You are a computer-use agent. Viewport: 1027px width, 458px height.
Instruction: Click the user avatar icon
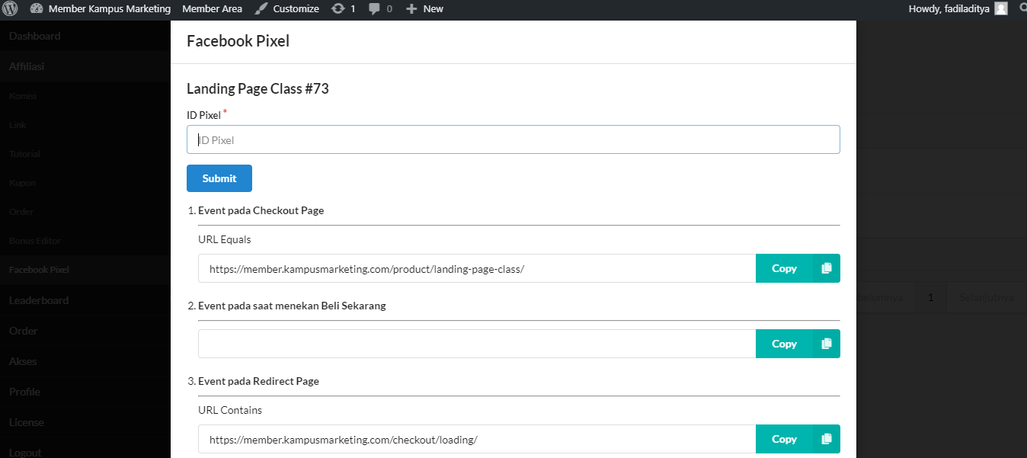[1001, 9]
